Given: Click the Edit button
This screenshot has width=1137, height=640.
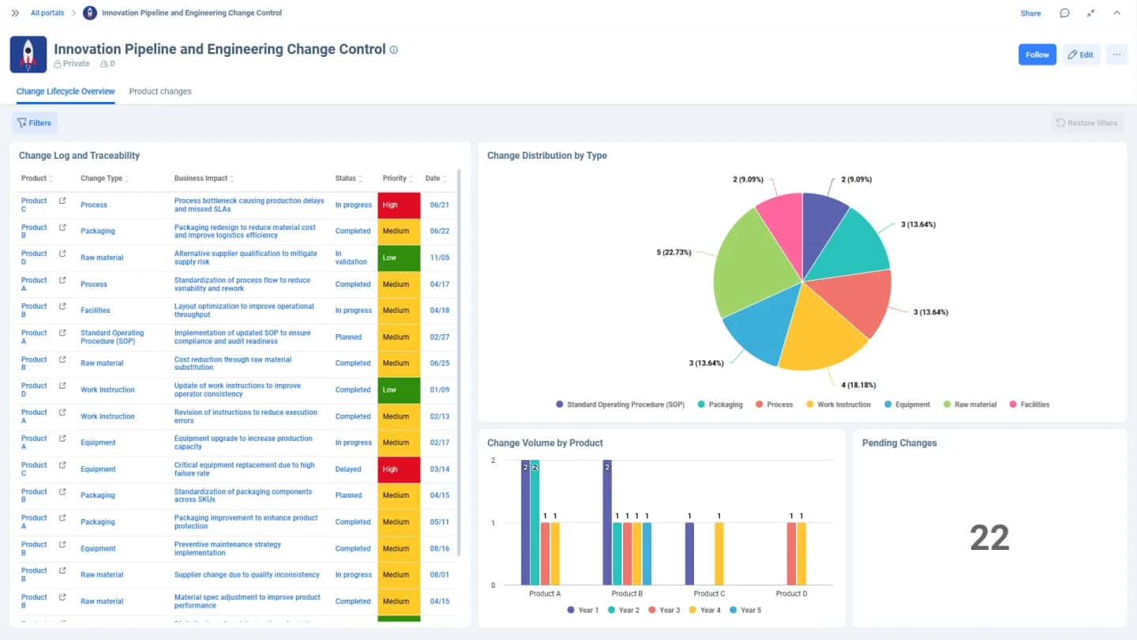Looking at the screenshot, I should point(1081,55).
